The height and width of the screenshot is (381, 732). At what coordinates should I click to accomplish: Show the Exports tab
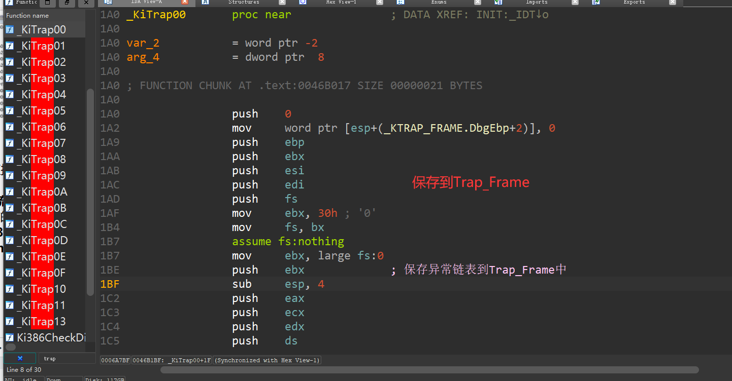[x=634, y=2]
